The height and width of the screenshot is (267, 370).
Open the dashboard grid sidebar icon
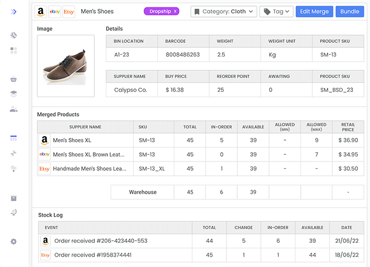pyautogui.click(x=14, y=50)
